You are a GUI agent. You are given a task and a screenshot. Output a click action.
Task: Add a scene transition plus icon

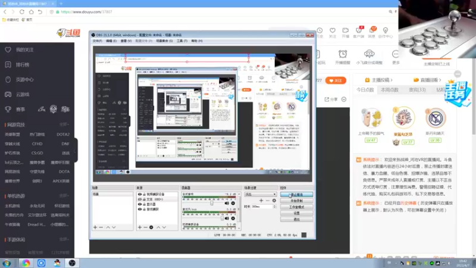(261, 201)
